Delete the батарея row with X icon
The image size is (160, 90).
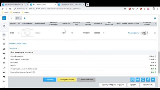[x=155, y=33]
